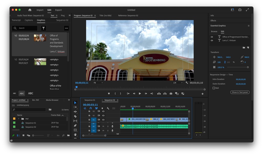Switch to the Import tab

tap(40, 10)
